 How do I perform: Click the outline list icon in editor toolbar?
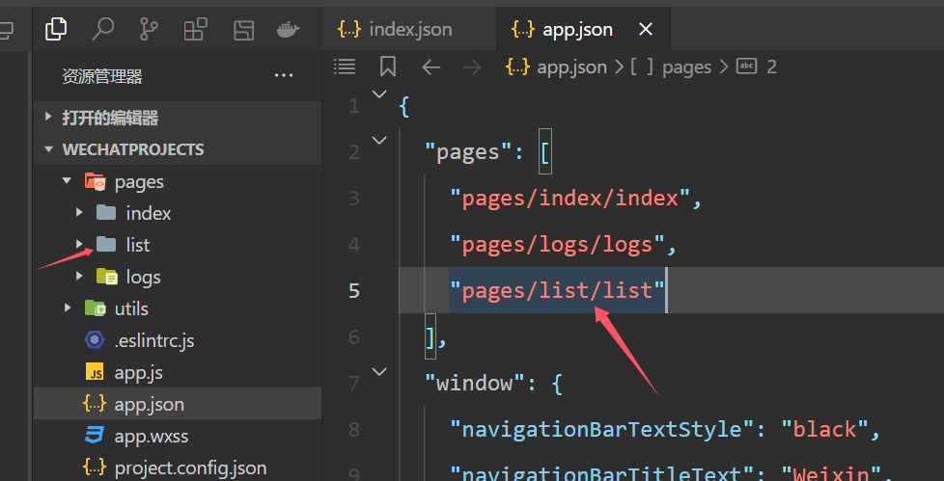(x=345, y=67)
